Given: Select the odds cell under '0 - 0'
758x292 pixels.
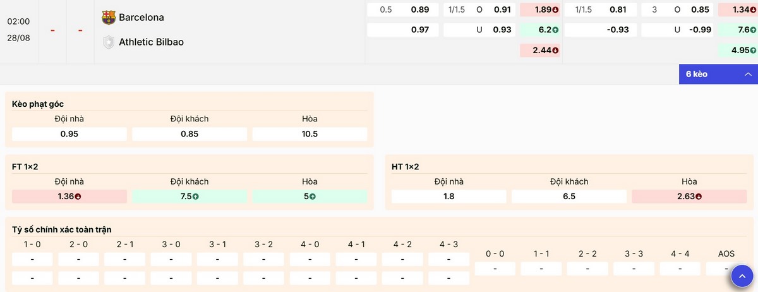Looking at the screenshot, I should click(495, 269).
